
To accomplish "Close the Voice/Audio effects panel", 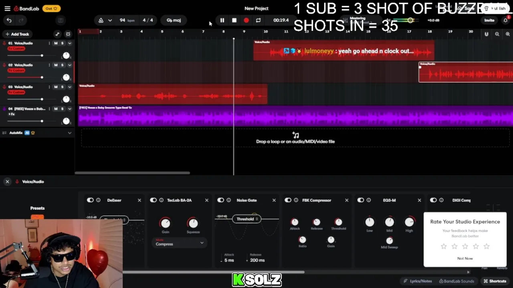I will (7, 182).
